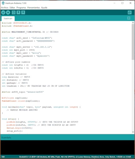Click the defines variables comment
Screen dimensions: 135x159
point(14,74)
